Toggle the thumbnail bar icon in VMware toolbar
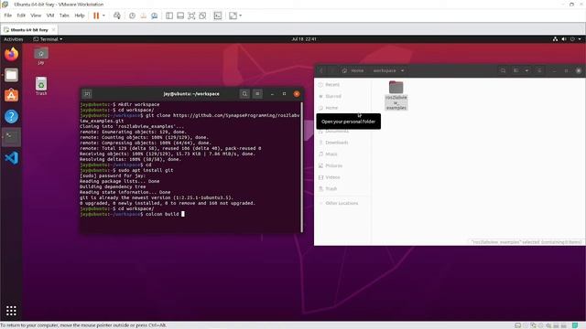This screenshot has width=586, height=329. [180, 16]
